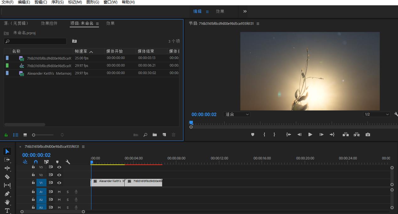This screenshot has width=398, height=214.
Task: Select the Type tool
Action: 7,211
